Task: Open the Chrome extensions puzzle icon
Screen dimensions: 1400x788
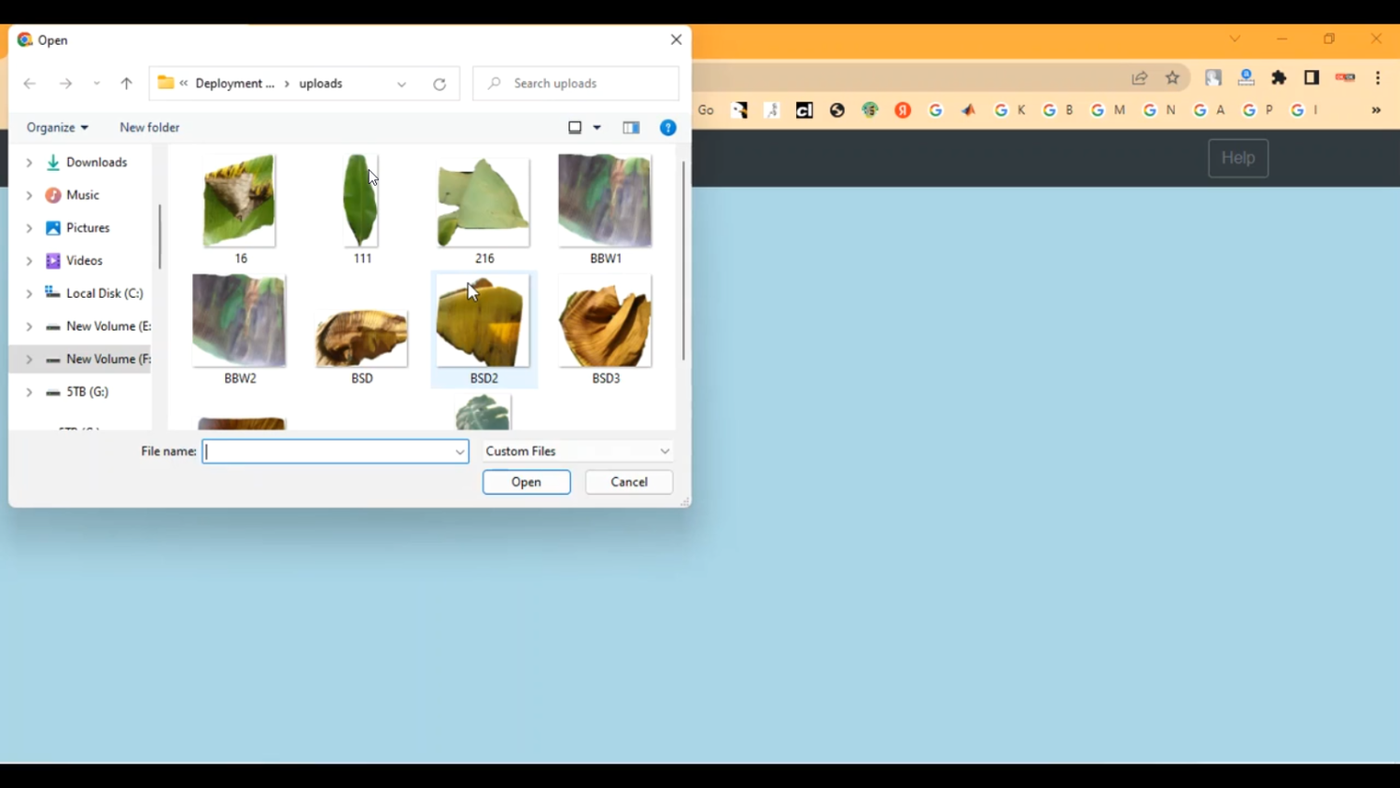Action: point(1280,78)
